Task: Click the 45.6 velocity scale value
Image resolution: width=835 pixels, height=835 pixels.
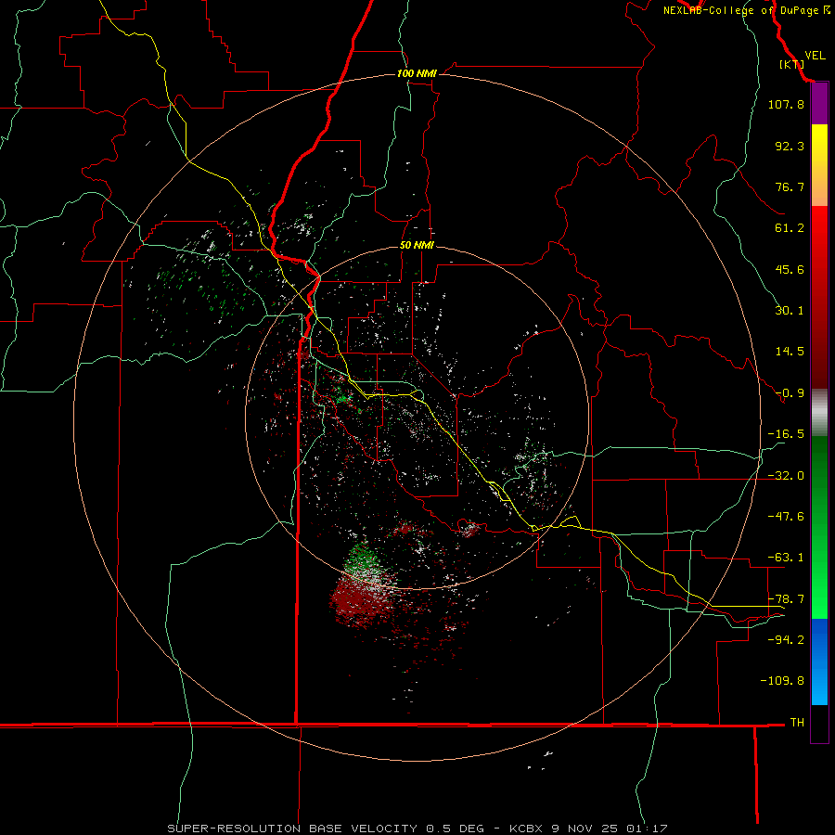Action: point(790,269)
